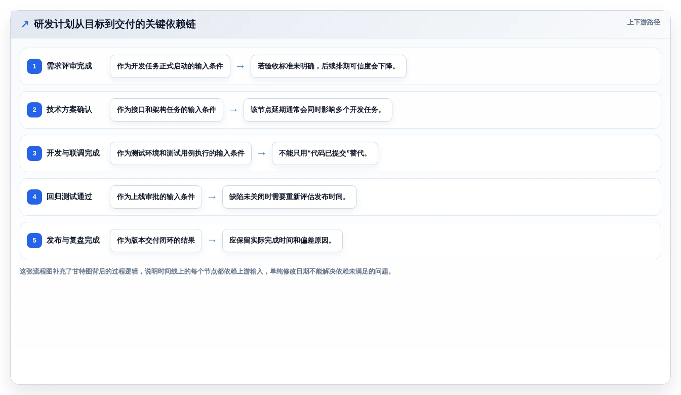Click the arrow in the 技术方案确认 row
Image resolution: width=681 pixels, height=395 pixels.
point(233,110)
